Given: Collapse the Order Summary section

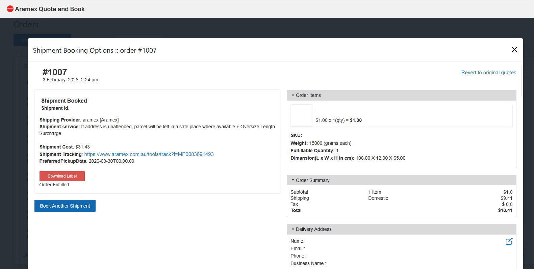Looking at the screenshot, I should click(401, 180).
